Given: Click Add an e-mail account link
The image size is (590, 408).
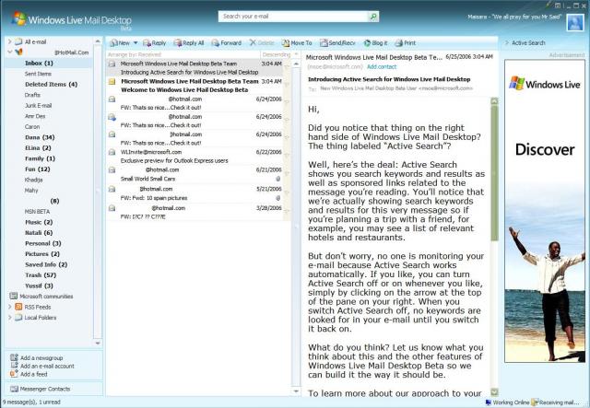Looking at the screenshot, I should click(47, 367).
